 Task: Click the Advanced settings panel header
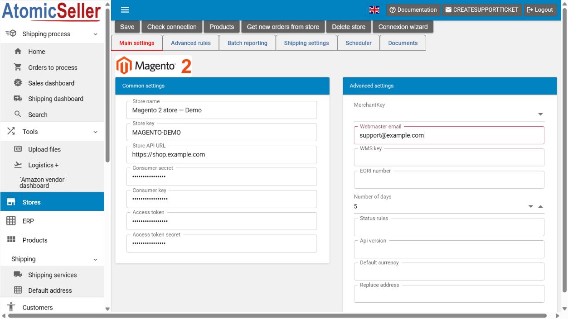[450, 86]
